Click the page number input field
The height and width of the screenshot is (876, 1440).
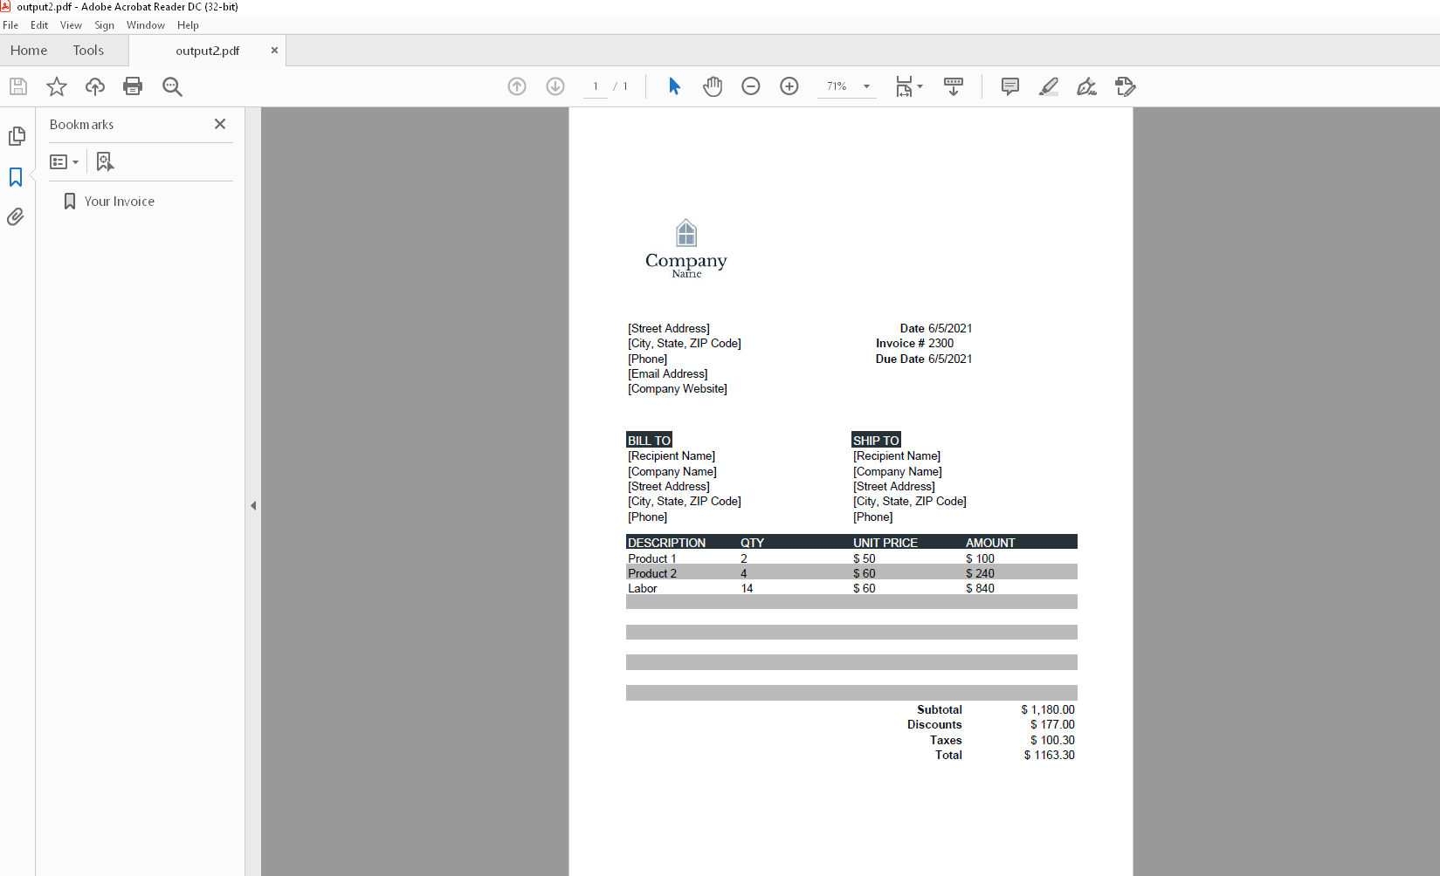[x=595, y=86]
